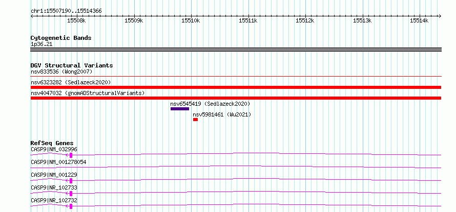Click the exon box of CASP9|NR_102732
The image size is (456, 212).
(71, 206)
